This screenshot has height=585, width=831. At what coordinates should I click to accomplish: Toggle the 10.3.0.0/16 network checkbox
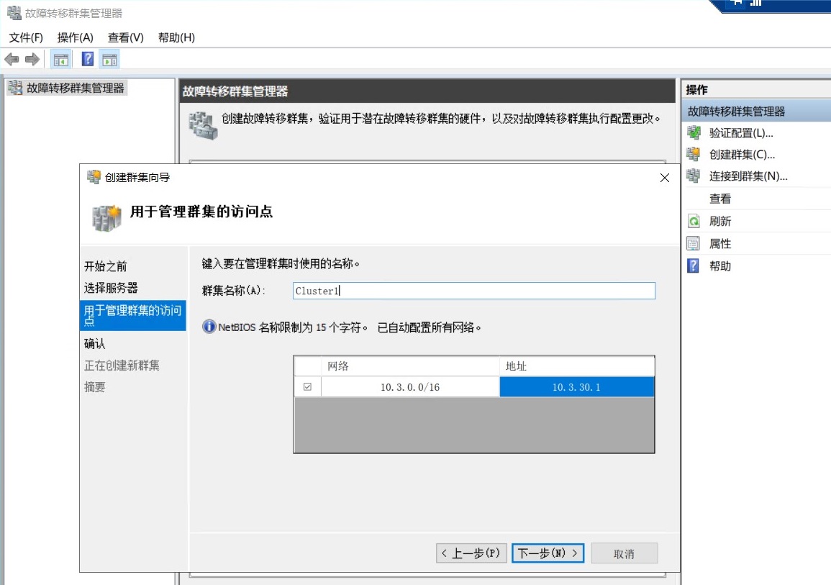click(307, 387)
